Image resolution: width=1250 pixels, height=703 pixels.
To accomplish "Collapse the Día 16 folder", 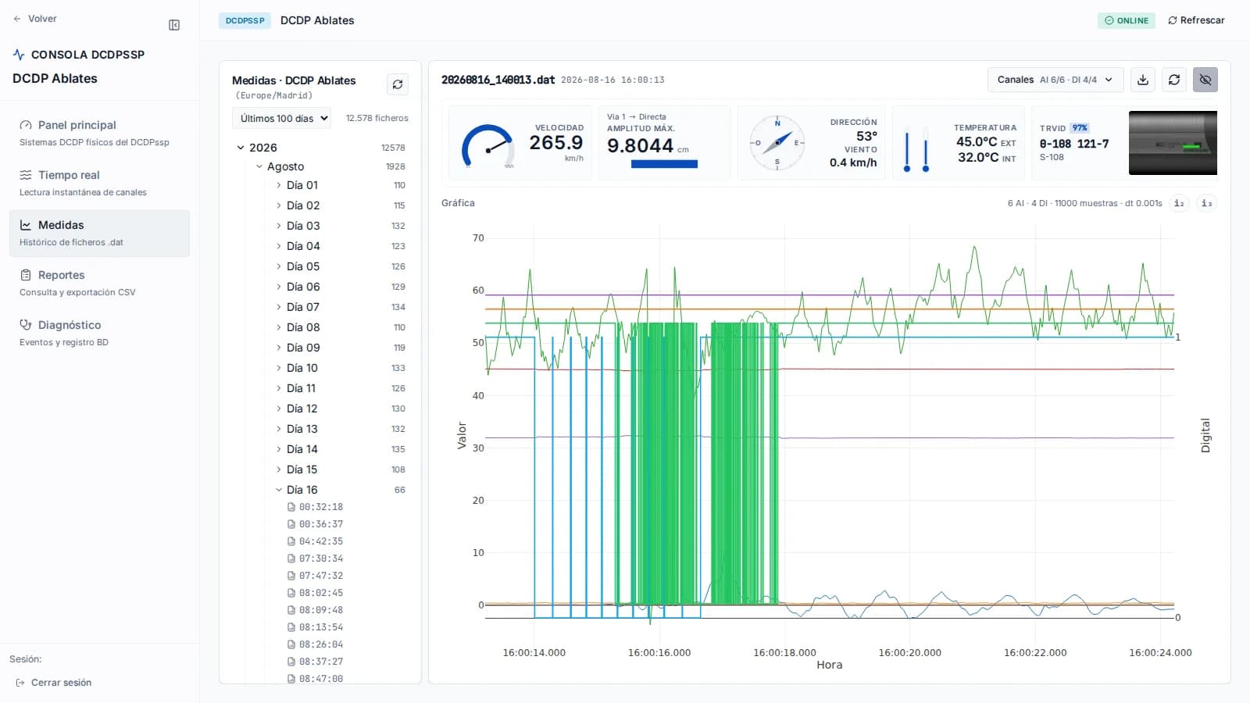I will pos(279,490).
